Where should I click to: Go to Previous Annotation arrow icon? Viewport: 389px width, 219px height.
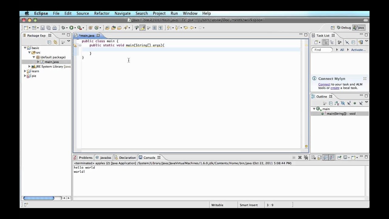177,28
